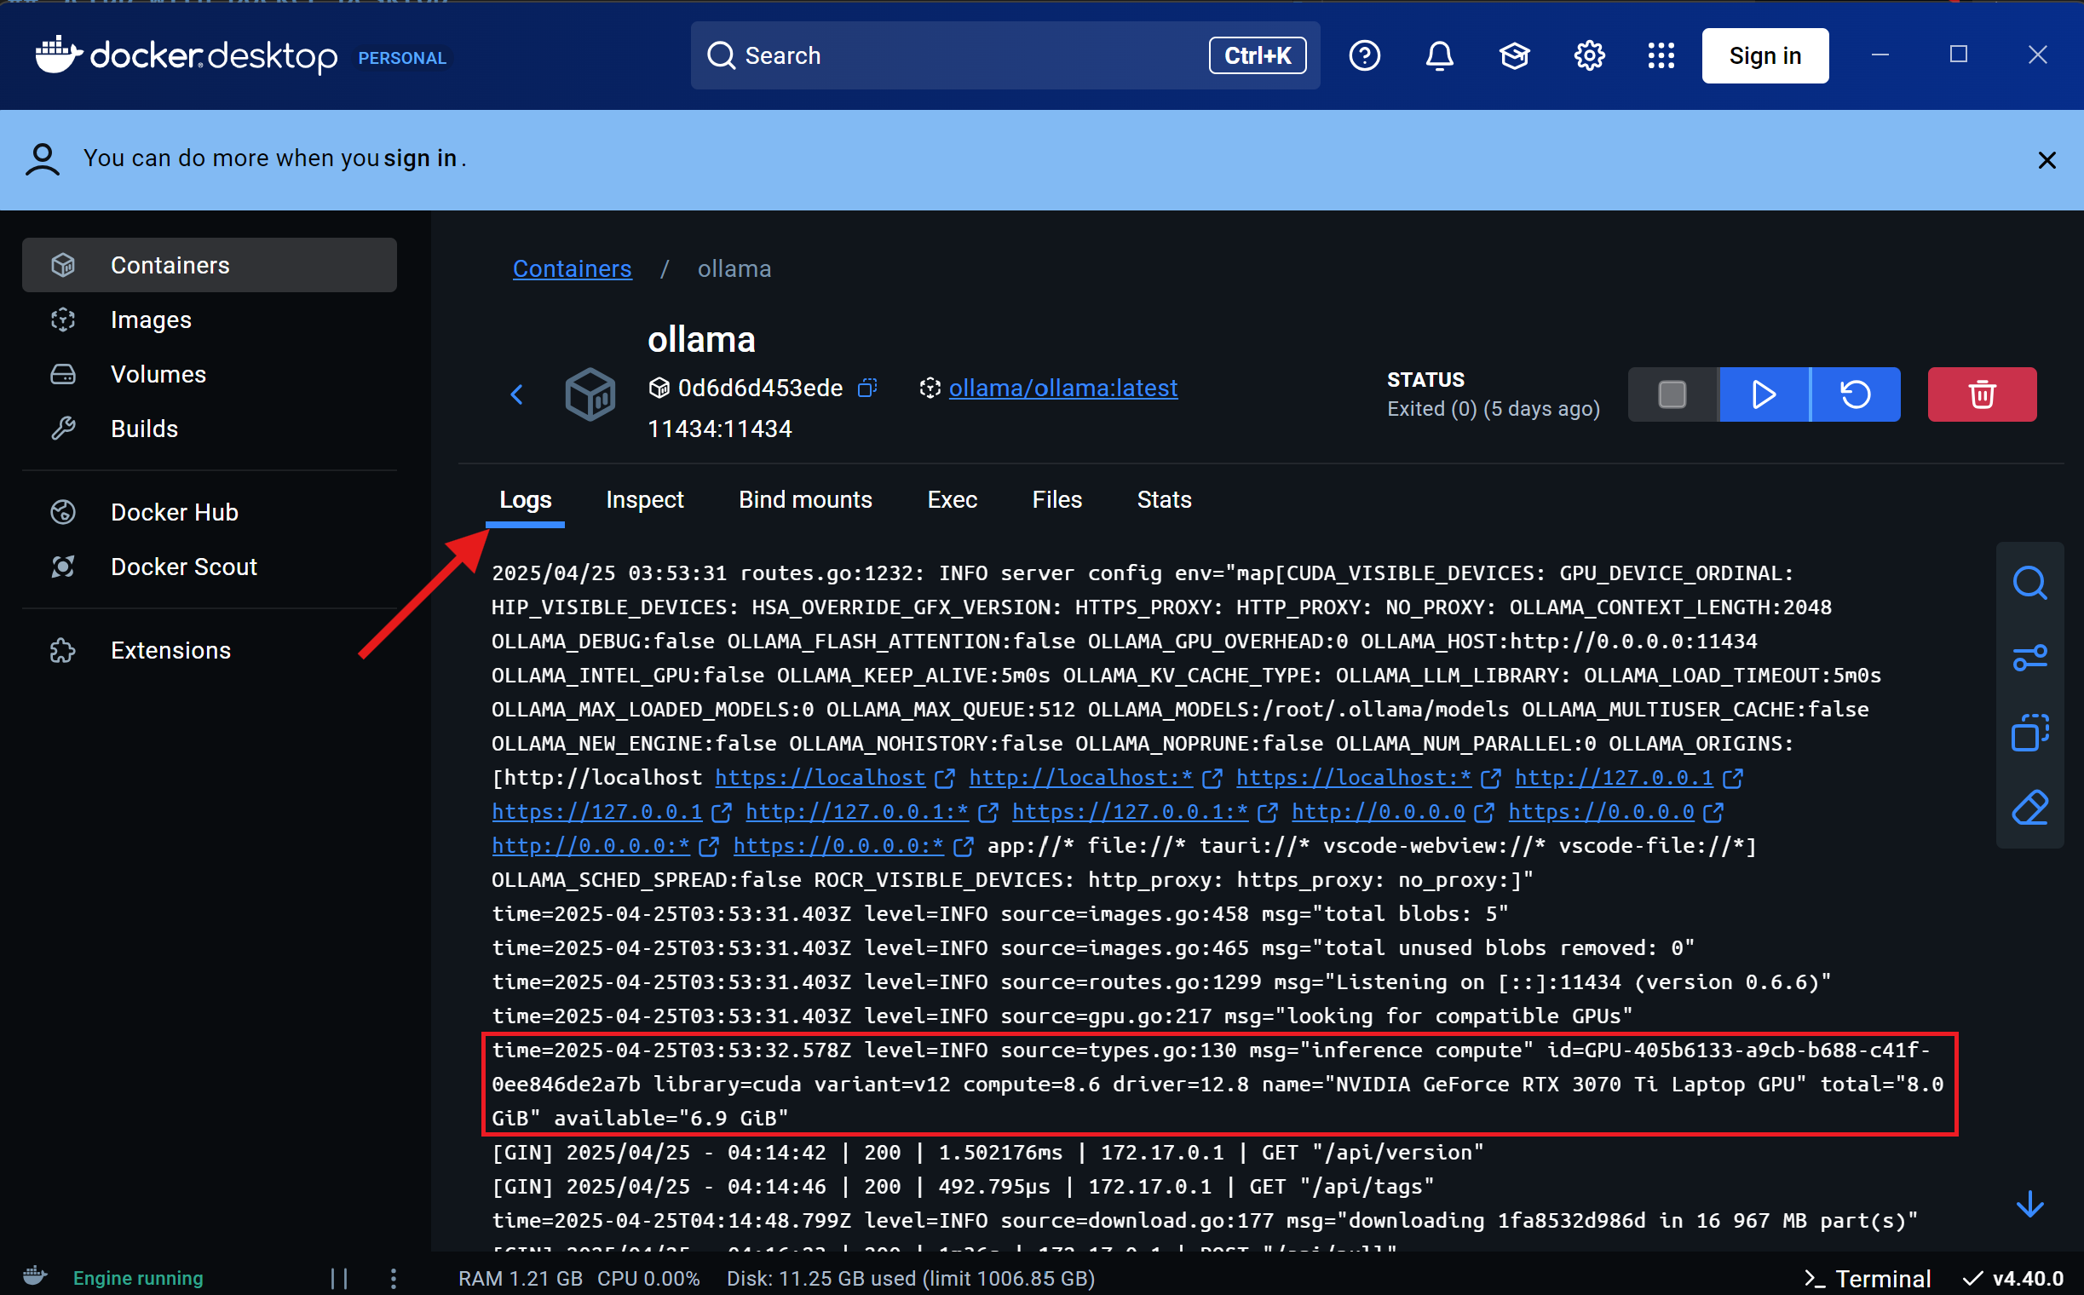
Task: Open Docker Scout in sidebar
Action: pyautogui.click(x=209, y=567)
